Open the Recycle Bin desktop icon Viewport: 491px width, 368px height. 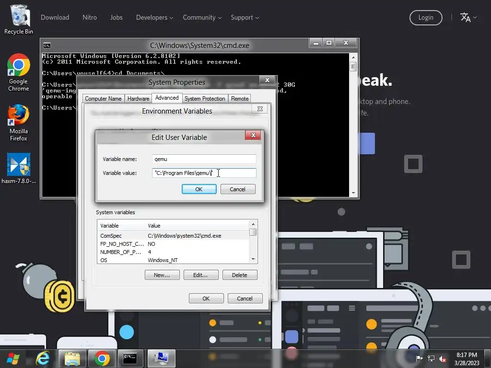point(19,19)
